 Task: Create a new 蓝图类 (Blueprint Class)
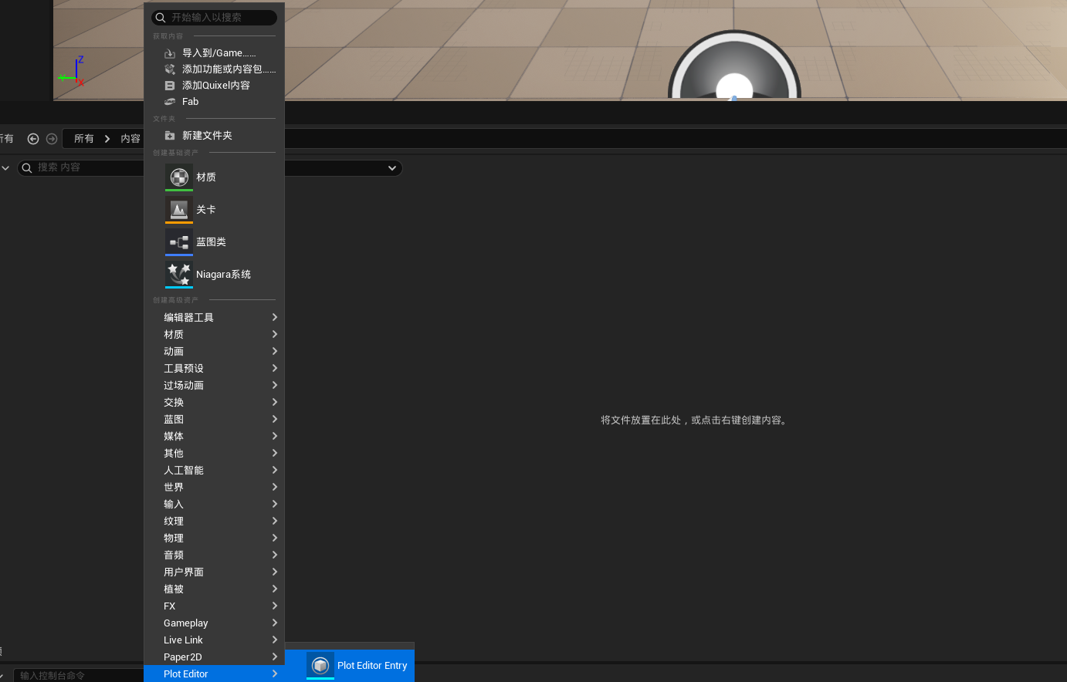(x=211, y=241)
